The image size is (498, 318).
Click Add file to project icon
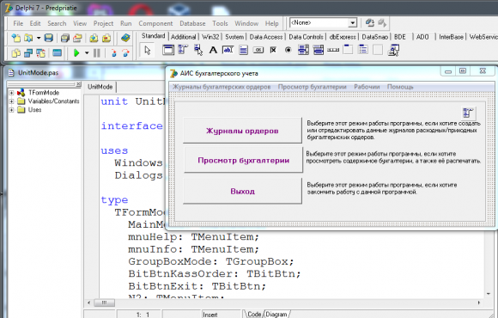click(94, 38)
